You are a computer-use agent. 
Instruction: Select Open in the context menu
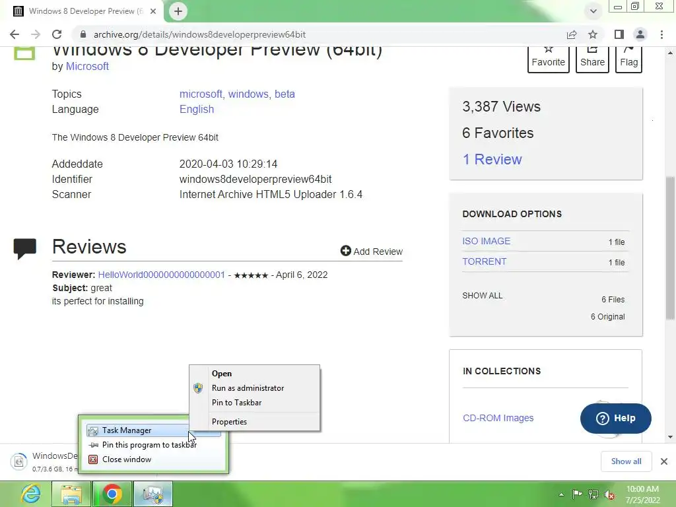point(255,374)
